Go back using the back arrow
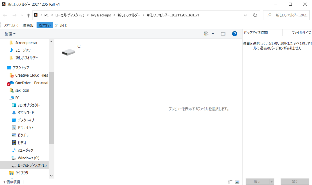 5,15
